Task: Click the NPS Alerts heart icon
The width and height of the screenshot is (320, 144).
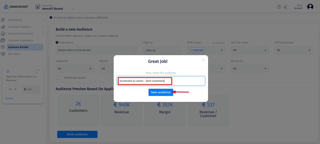Action: pos(3,54)
